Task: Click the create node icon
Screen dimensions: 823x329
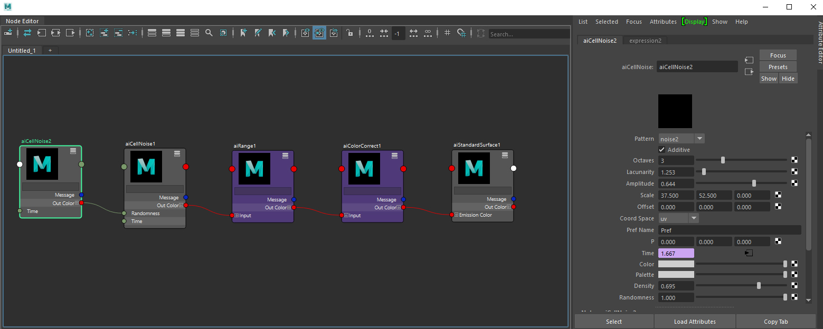Action: pyautogui.click(x=8, y=33)
